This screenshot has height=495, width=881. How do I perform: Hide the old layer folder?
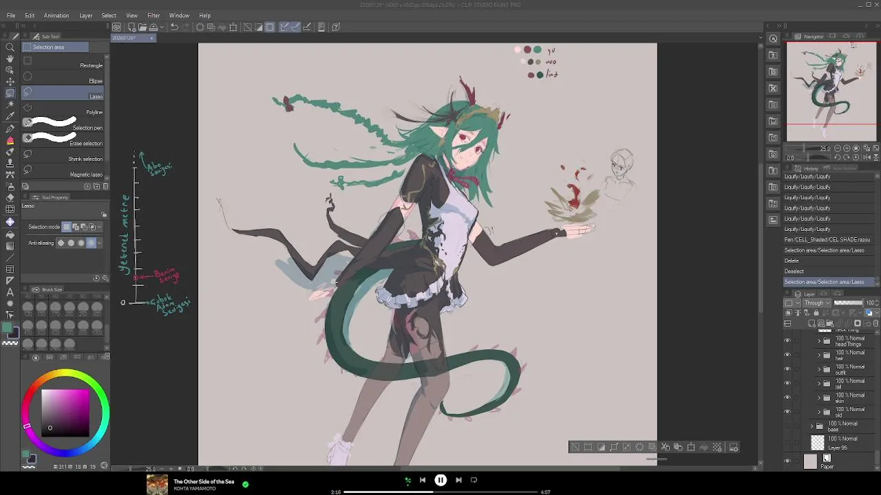click(x=787, y=412)
